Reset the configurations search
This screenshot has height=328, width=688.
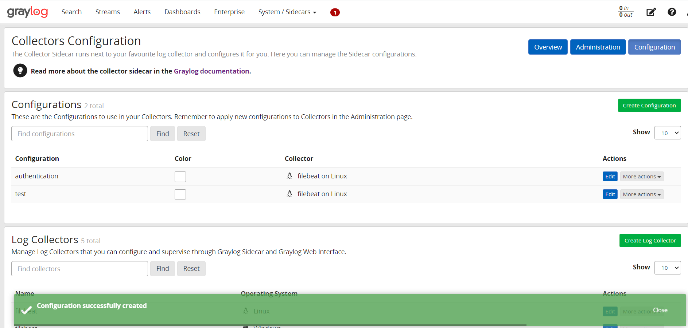[x=191, y=134]
